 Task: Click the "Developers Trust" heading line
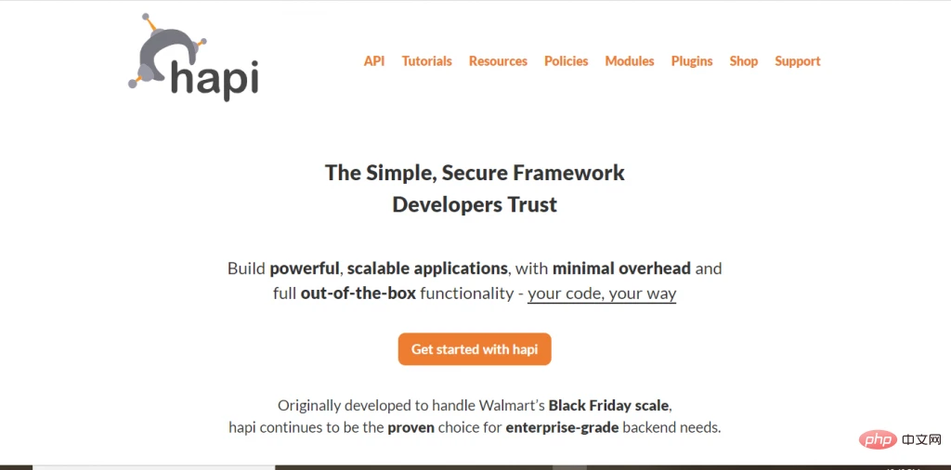click(475, 204)
